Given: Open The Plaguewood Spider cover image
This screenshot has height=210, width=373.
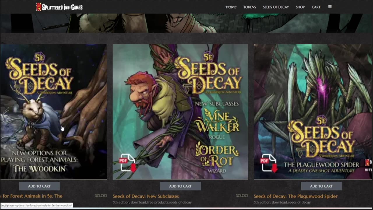Looking at the screenshot, I should [313, 112].
